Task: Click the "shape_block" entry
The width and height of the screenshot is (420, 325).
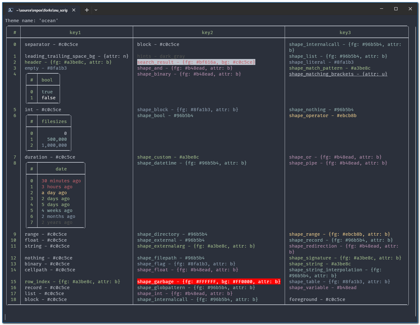Action: click(188, 110)
